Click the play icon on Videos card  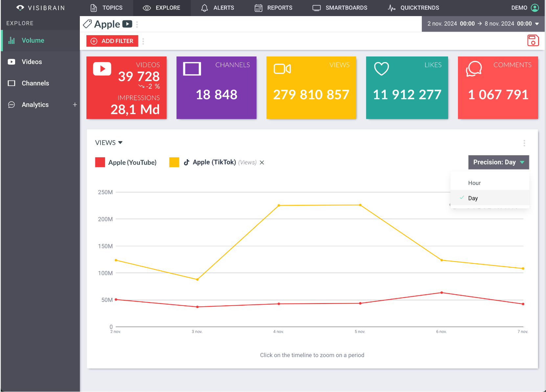tap(102, 69)
